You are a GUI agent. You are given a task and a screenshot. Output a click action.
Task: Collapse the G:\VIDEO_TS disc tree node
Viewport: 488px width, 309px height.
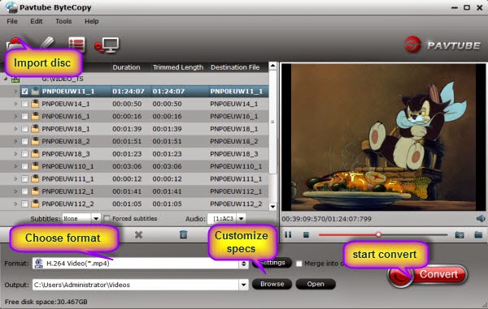coord(6,79)
